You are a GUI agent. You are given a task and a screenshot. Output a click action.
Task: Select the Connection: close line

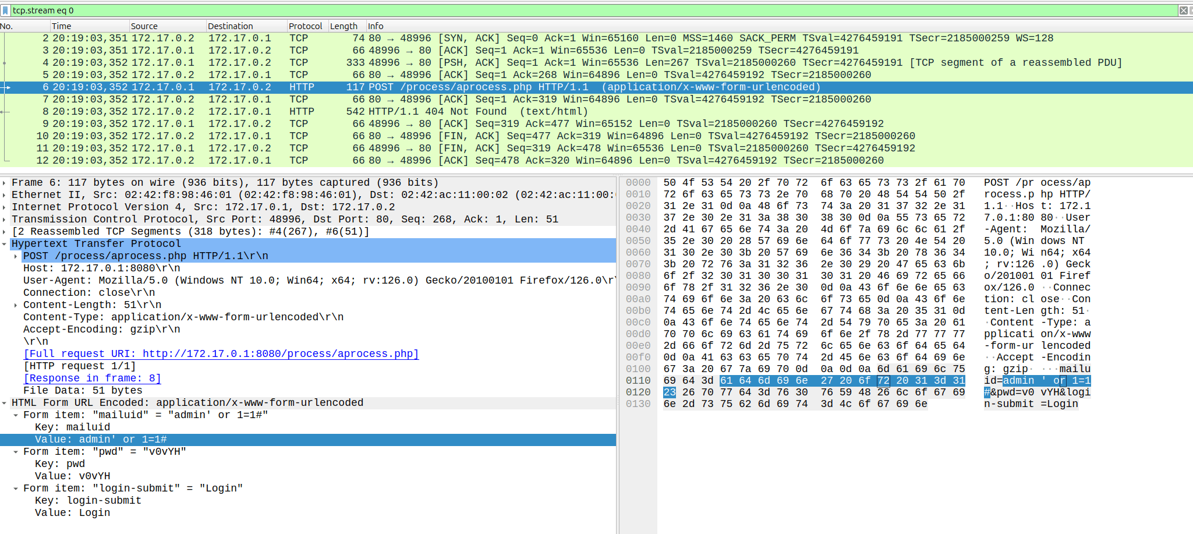(x=308, y=293)
